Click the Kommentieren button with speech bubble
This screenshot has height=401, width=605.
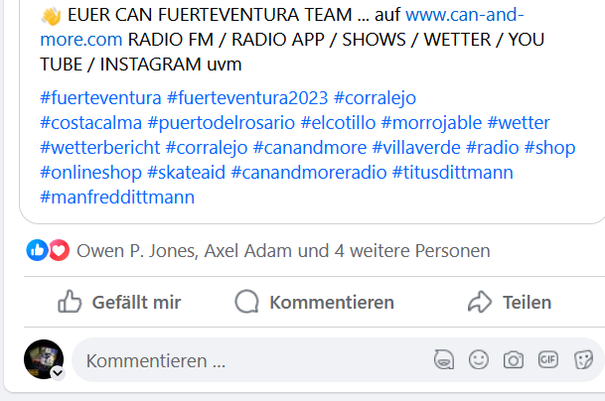(x=315, y=302)
